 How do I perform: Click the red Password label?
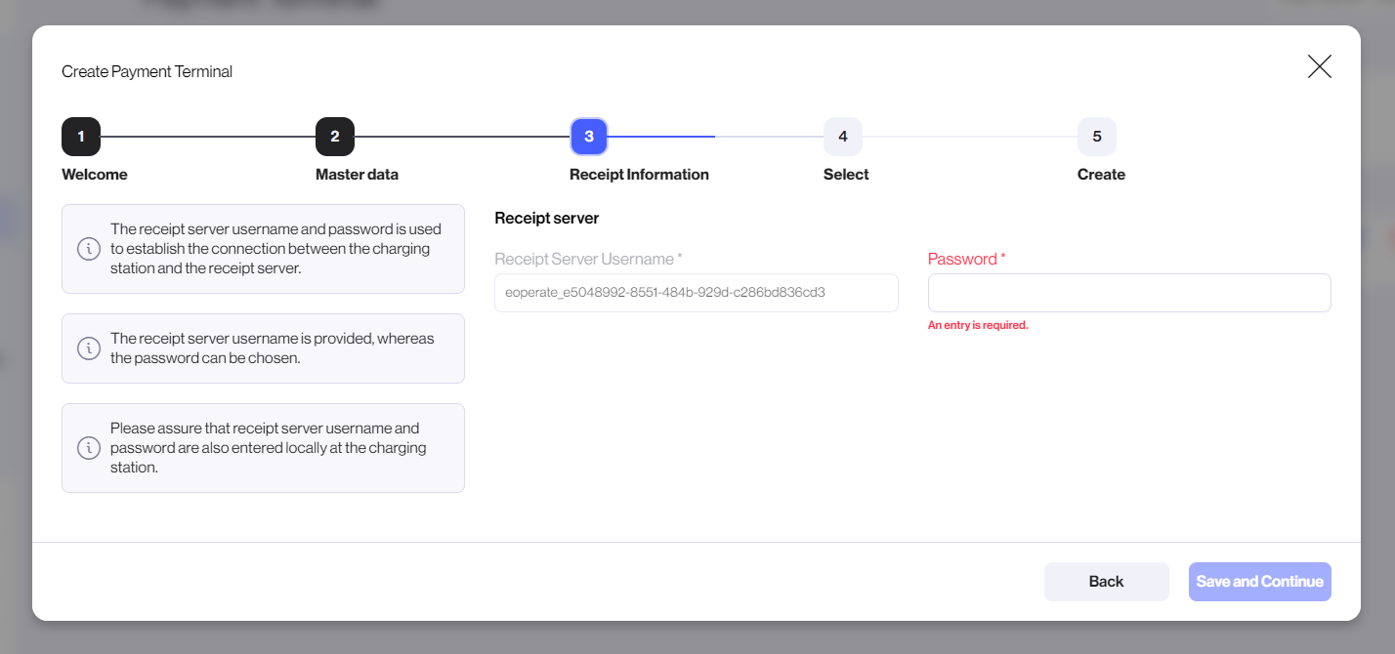963,259
